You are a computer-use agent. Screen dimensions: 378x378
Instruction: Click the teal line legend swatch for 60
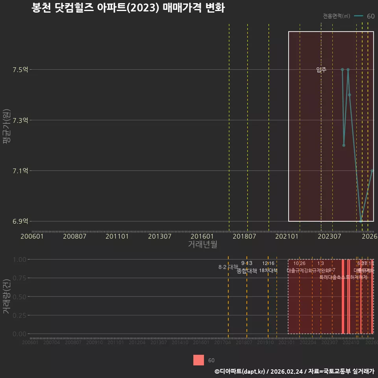pos(358,16)
